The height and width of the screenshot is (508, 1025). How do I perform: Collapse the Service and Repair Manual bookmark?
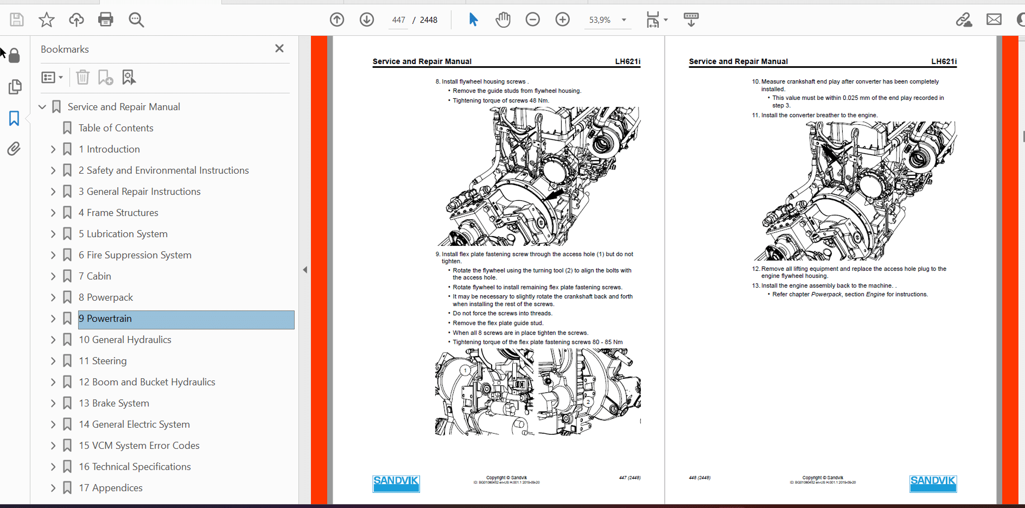pos(42,107)
